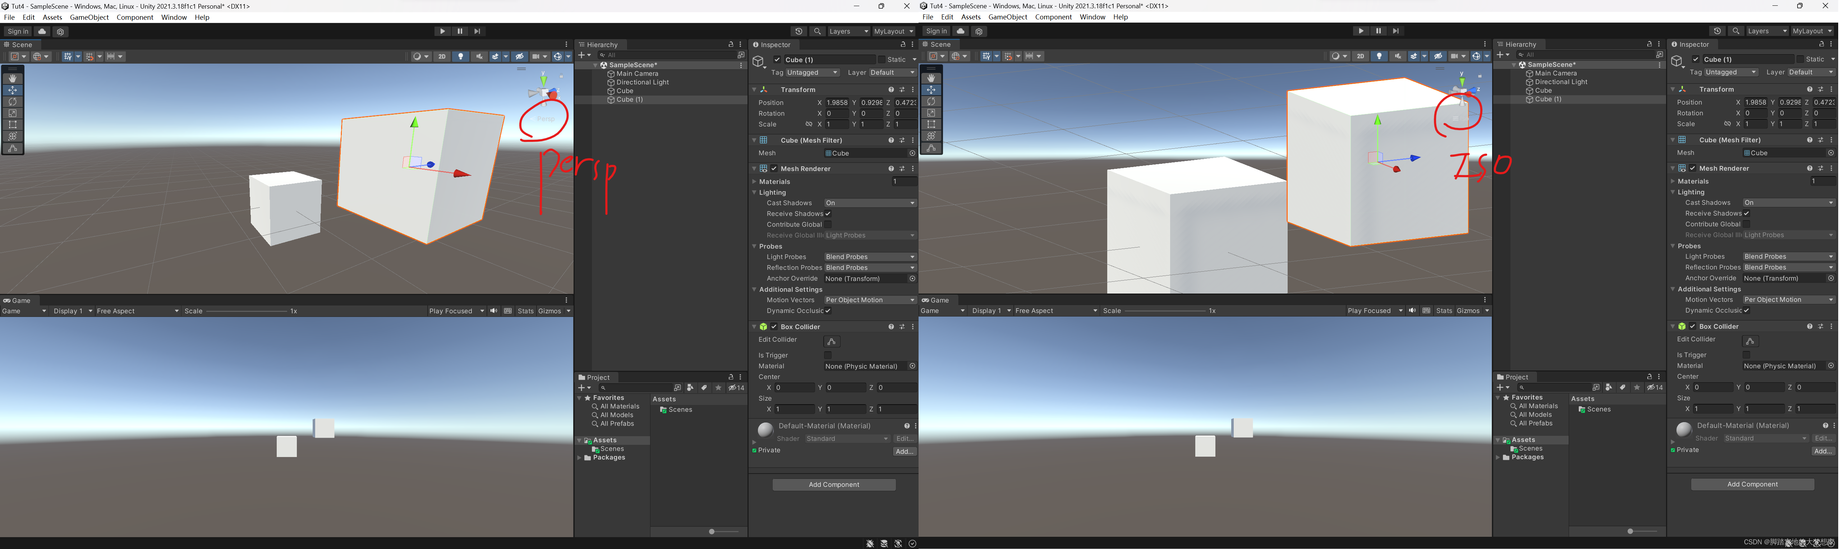Click Sign in button in left Unity window
This screenshot has height=549, width=1840.
pyautogui.click(x=18, y=31)
